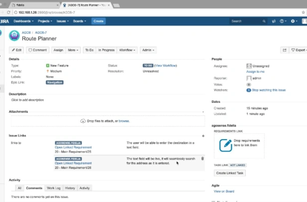
Task: Open the Workflow dropdown
Action: pos(127,50)
